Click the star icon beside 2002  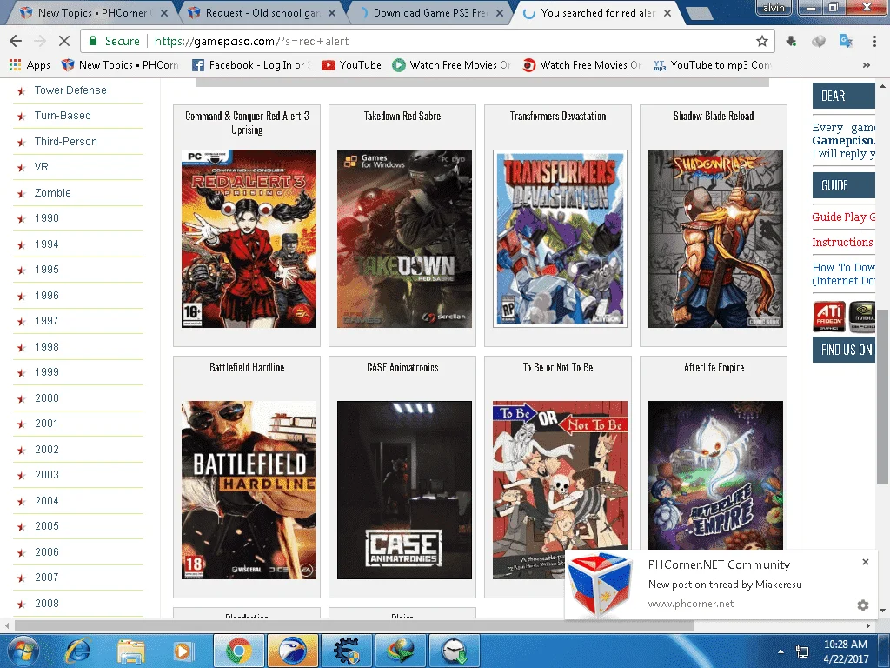click(x=22, y=451)
